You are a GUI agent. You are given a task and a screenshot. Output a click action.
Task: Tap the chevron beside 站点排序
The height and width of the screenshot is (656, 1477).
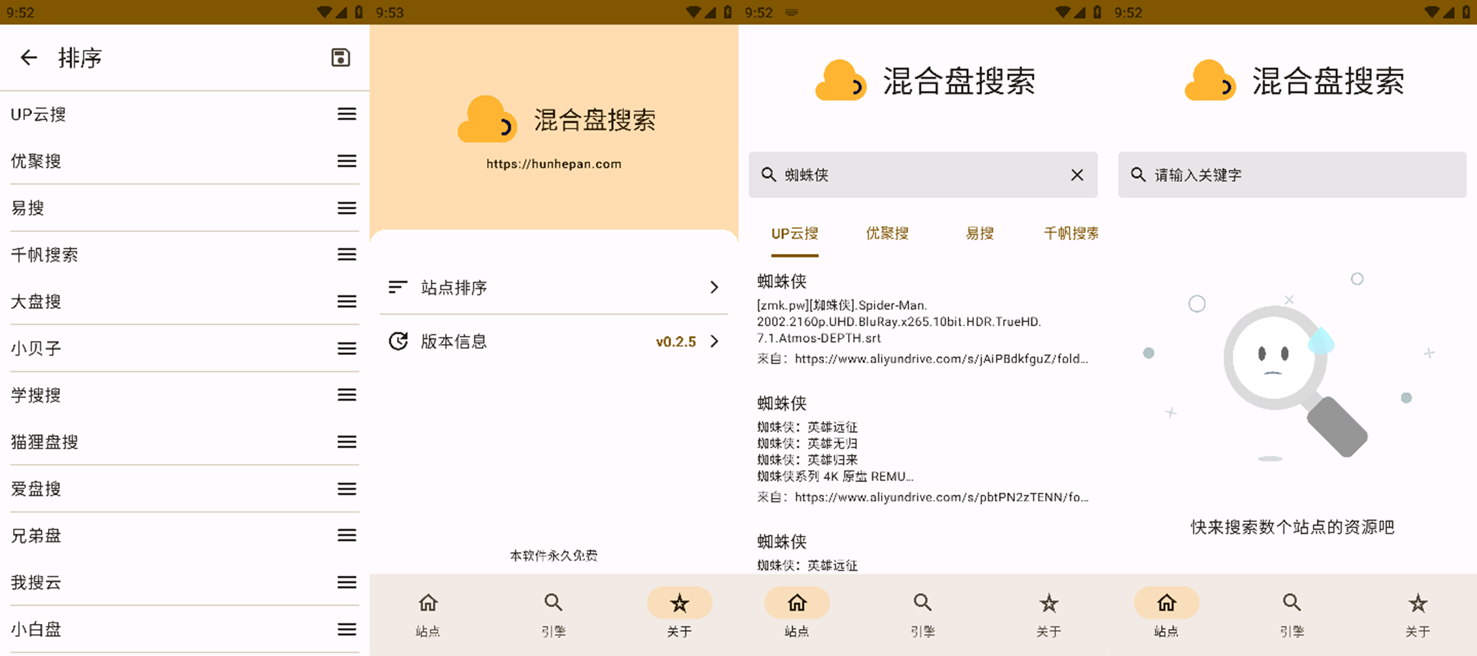coord(714,287)
